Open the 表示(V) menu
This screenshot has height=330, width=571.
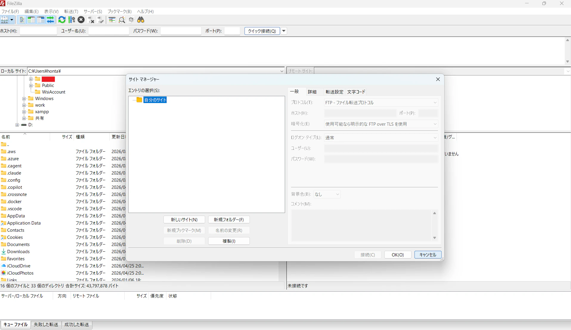tap(51, 11)
